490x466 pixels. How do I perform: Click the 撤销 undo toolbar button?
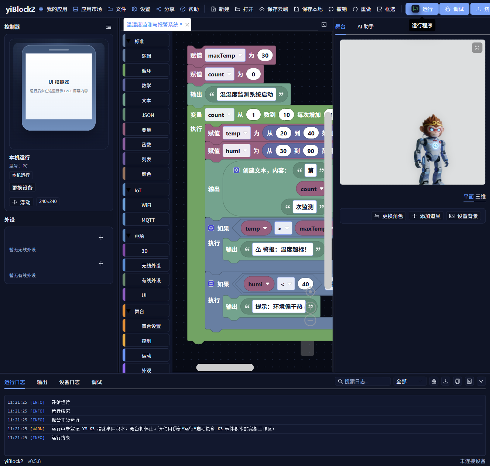point(338,9)
